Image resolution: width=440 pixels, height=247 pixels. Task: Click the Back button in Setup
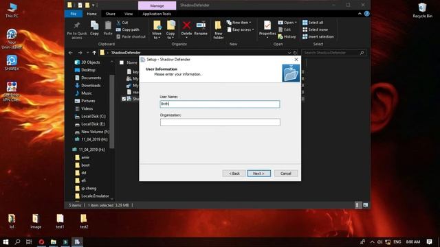point(234,174)
